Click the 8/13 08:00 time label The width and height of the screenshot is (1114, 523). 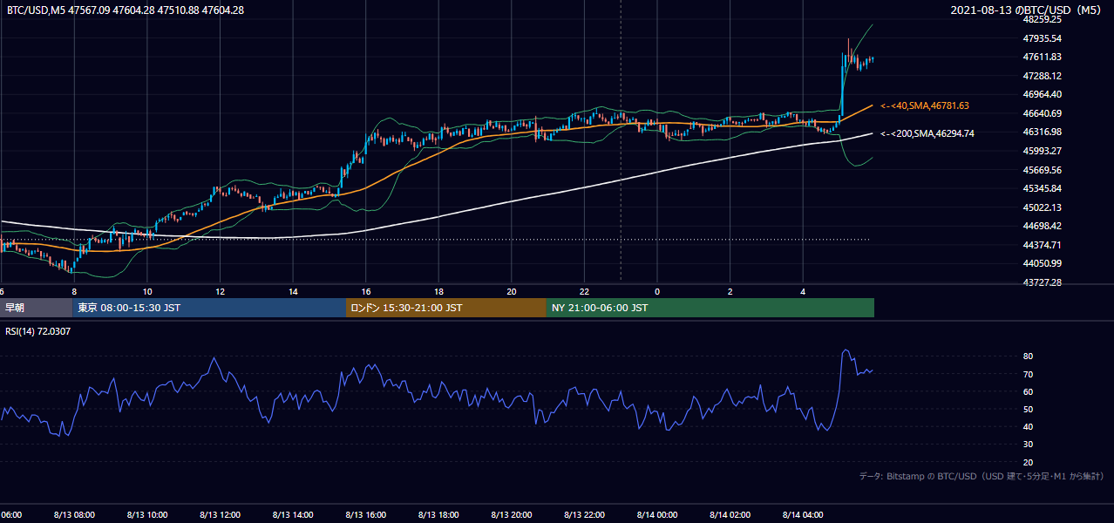[x=74, y=515]
